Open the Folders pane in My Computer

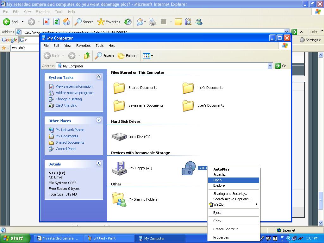coord(128,56)
